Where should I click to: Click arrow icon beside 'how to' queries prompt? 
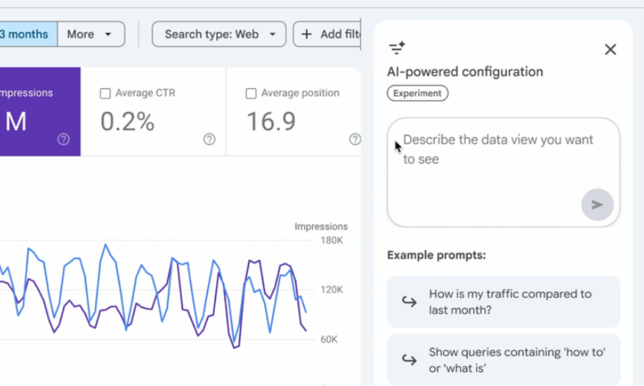click(x=410, y=360)
